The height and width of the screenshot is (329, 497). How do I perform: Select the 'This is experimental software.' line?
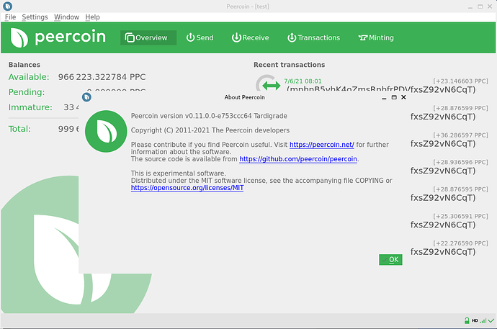pyautogui.click(x=179, y=173)
